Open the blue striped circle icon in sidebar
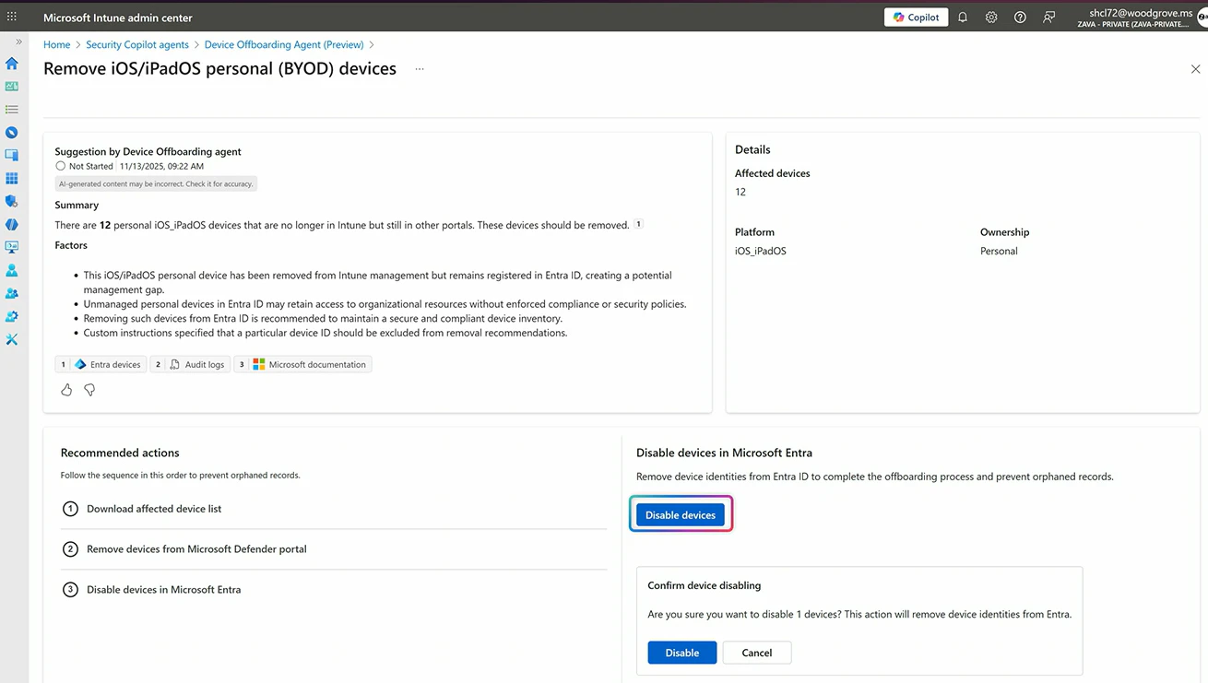The image size is (1208, 683). click(x=12, y=224)
